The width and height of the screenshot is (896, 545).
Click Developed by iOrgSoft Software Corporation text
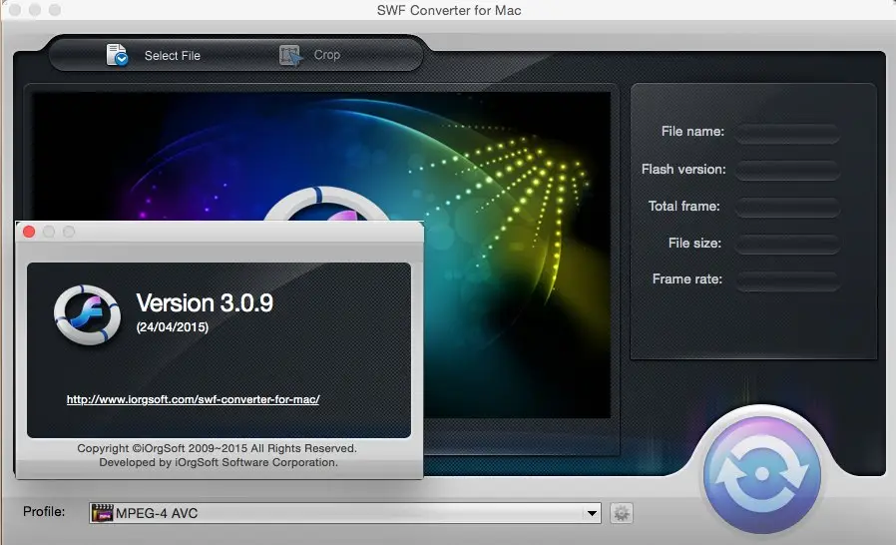219,462
